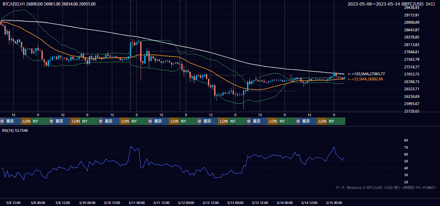
Task: Click RSI scale level 70
Action: pos(406,147)
